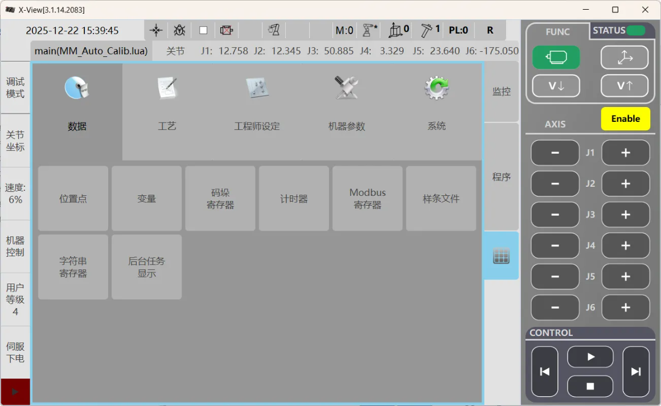Switch to the 程序 program tab
Viewport: 661px width, 406px height.
[x=501, y=177]
